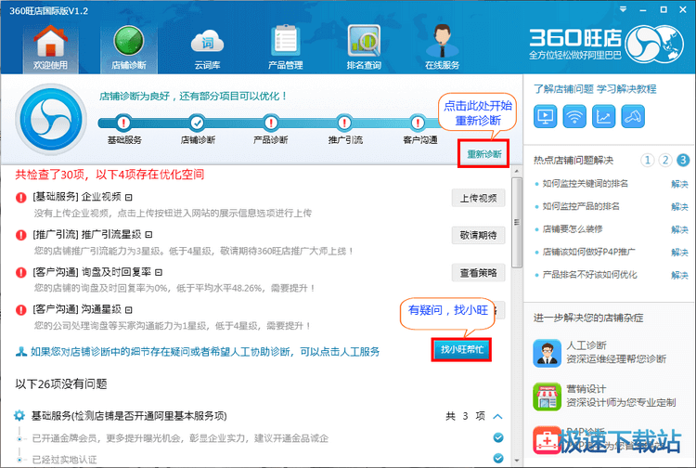The height and width of the screenshot is (468, 696).
Task: Click 查看策略 button
Action: click(478, 273)
